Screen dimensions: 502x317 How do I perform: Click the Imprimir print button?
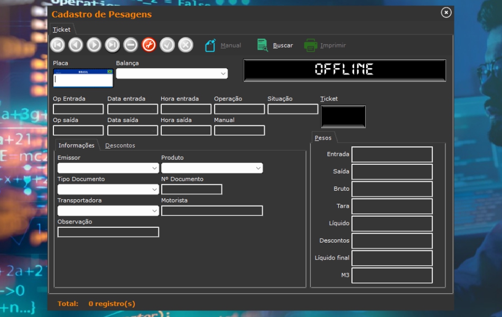pyautogui.click(x=325, y=45)
